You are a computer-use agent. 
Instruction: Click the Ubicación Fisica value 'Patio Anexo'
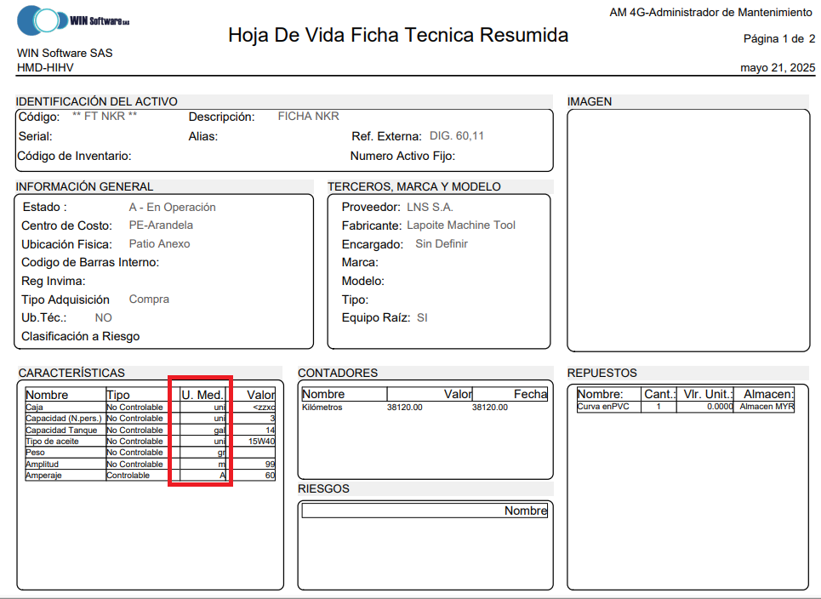(x=159, y=244)
